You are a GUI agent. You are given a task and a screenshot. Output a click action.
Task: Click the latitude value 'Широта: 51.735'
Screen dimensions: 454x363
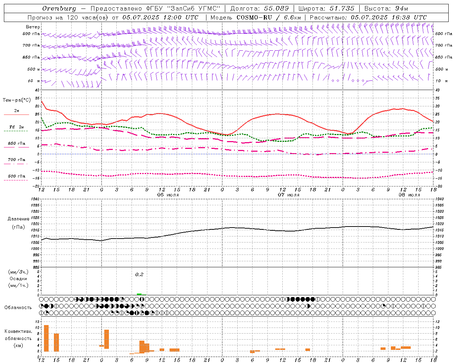click(326, 9)
